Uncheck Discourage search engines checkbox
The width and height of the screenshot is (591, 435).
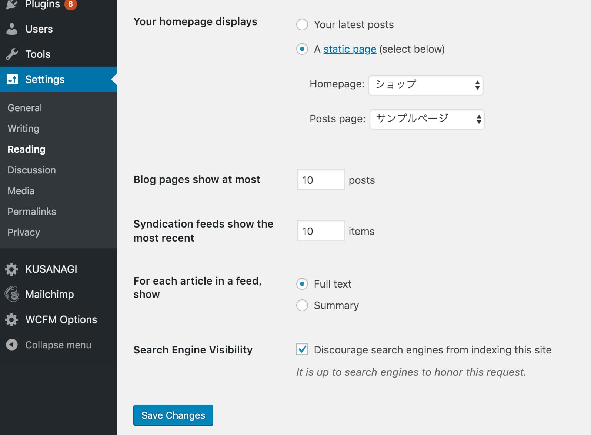(x=302, y=349)
